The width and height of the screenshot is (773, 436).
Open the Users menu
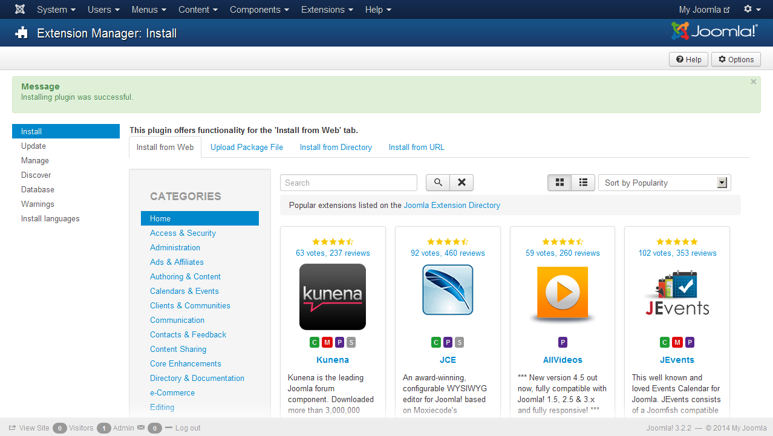click(103, 10)
